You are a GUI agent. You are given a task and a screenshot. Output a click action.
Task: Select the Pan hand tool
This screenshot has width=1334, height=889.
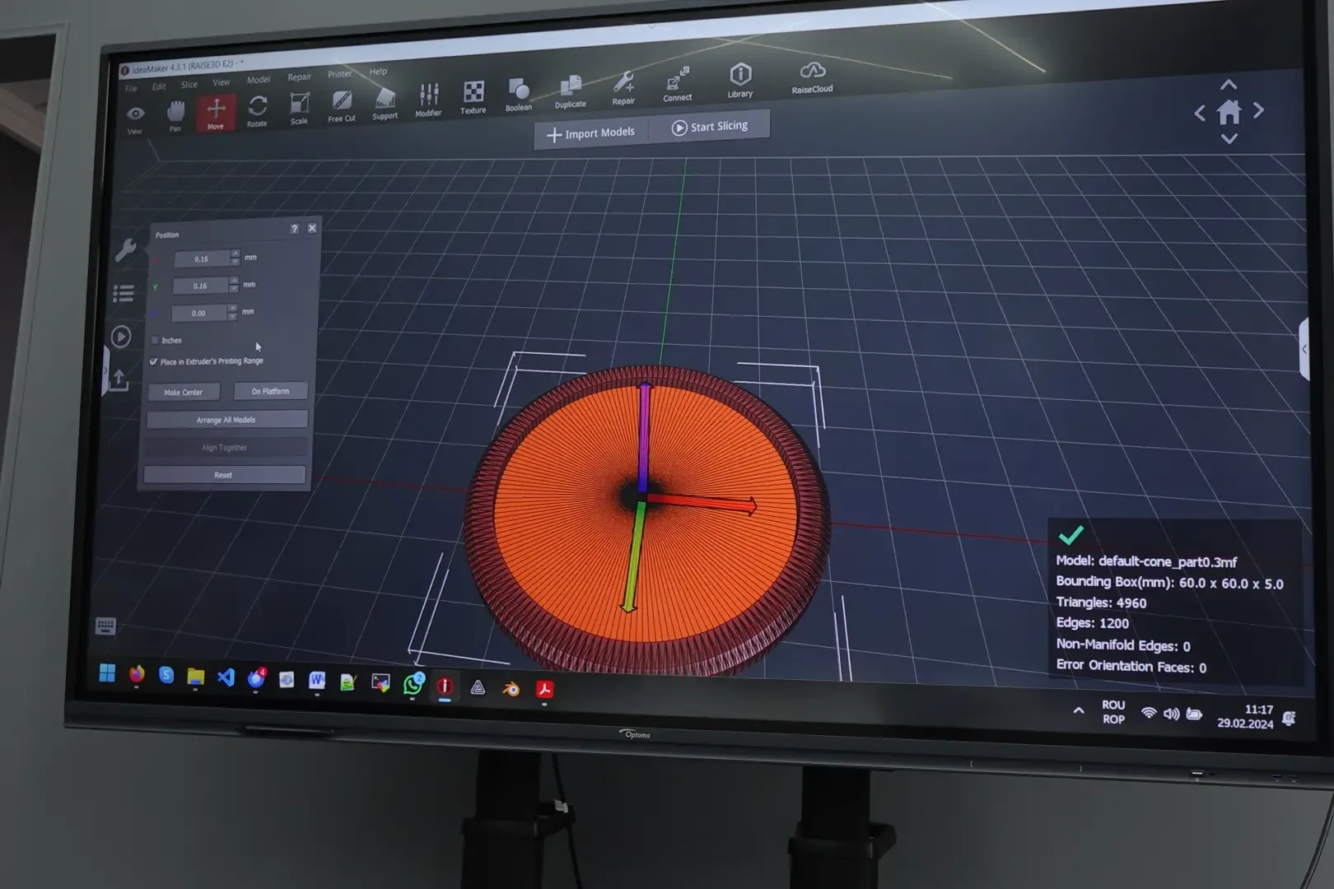(x=175, y=116)
